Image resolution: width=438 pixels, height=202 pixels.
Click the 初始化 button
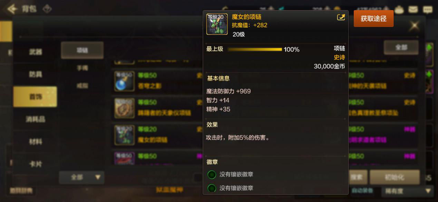395,177
